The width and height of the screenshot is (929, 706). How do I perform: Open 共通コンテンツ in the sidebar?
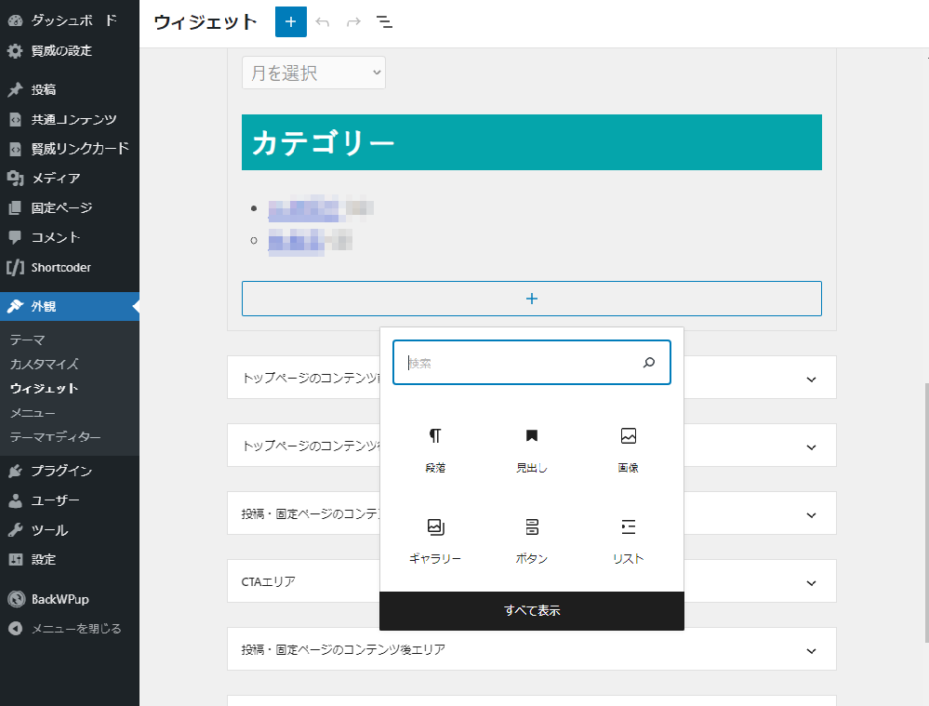coord(70,119)
